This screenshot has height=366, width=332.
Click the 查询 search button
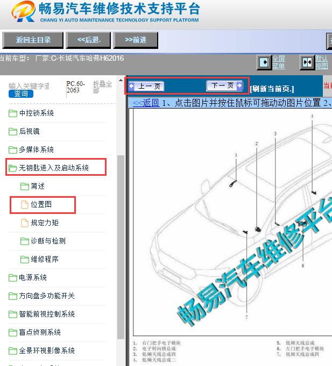pyautogui.click(x=21, y=94)
